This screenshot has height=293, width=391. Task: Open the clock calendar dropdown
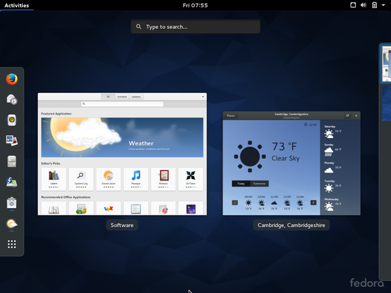(195, 5)
